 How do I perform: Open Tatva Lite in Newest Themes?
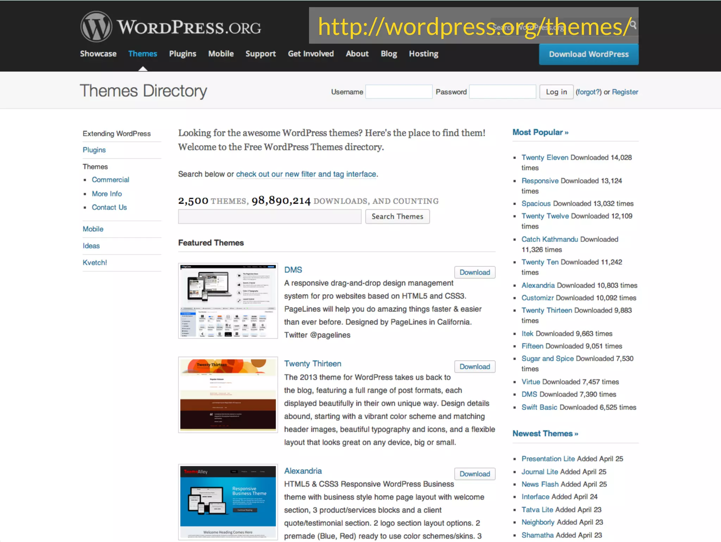pos(537,510)
